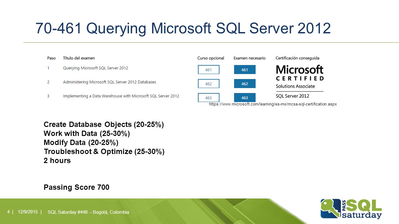Click step number 2 in Paso column
The image size is (399, 224).
[48, 82]
